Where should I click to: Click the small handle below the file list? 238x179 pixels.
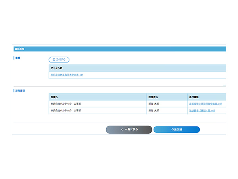pyautogui.click(x=224, y=85)
